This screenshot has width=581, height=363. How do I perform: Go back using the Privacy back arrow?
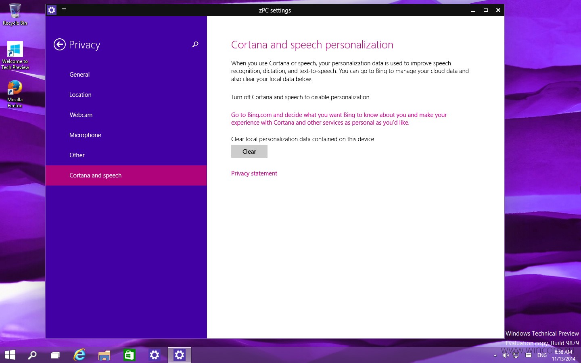(x=60, y=44)
